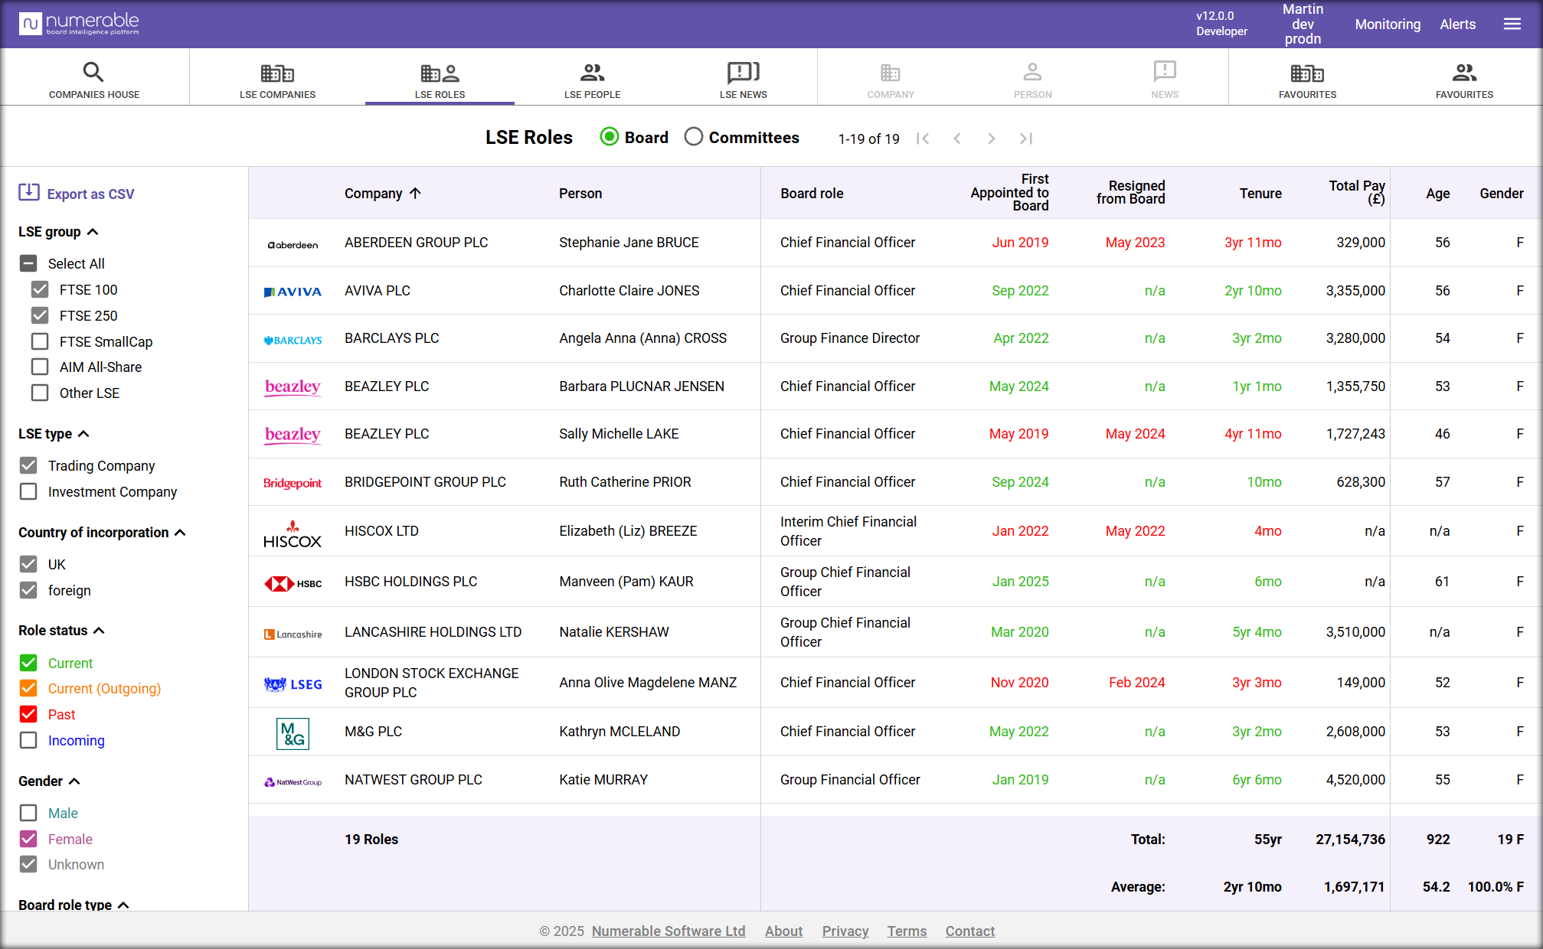Screen dimensions: 1543x949
Task: Check the AIM All-Share checkbox
Action: click(40, 367)
